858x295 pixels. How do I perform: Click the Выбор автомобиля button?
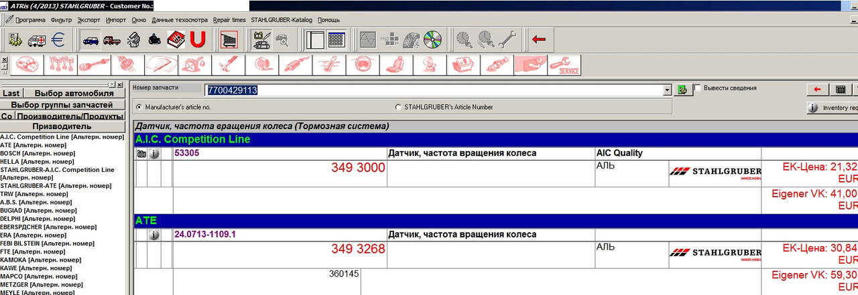pyautogui.click(x=74, y=94)
